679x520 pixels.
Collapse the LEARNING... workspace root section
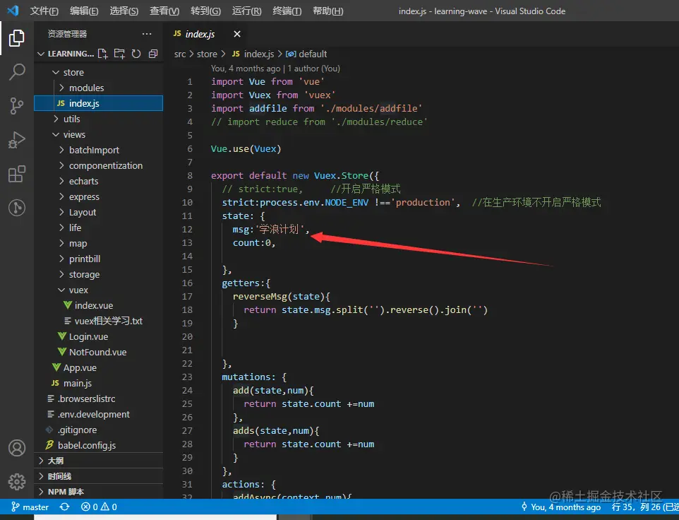tap(66, 54)
